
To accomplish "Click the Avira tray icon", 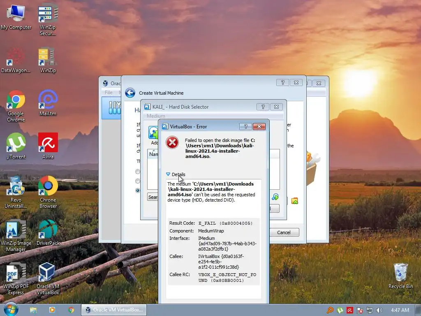I will coord(349,310).
